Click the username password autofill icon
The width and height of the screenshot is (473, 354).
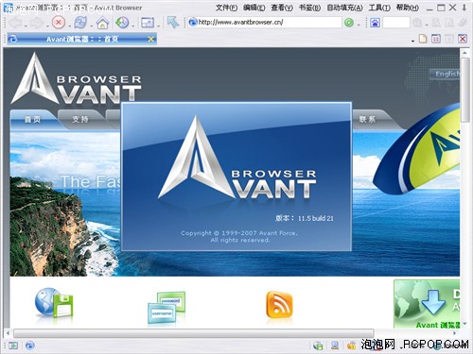coord(166,307)
